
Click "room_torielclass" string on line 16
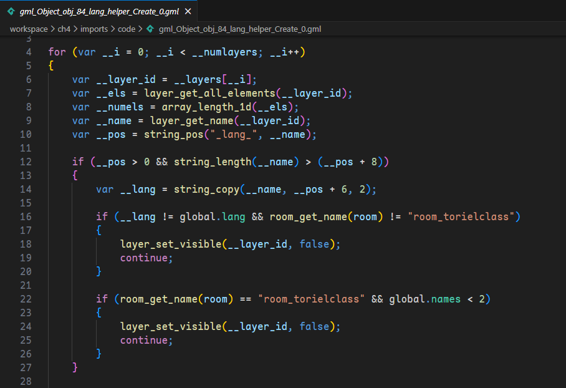coord(461,216)
